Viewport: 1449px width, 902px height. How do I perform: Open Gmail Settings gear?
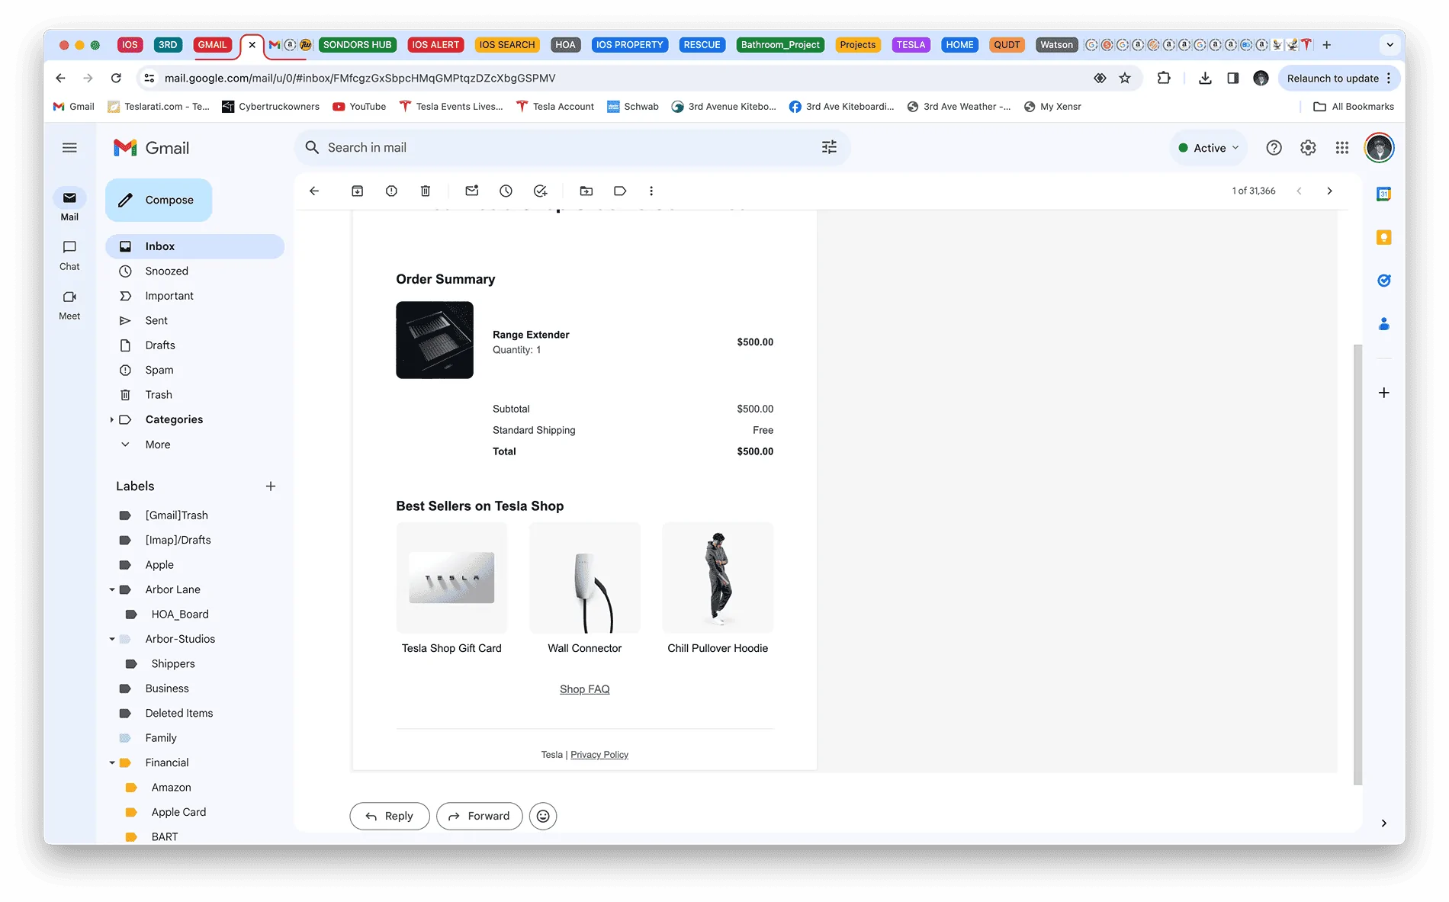pos(1308,148)
